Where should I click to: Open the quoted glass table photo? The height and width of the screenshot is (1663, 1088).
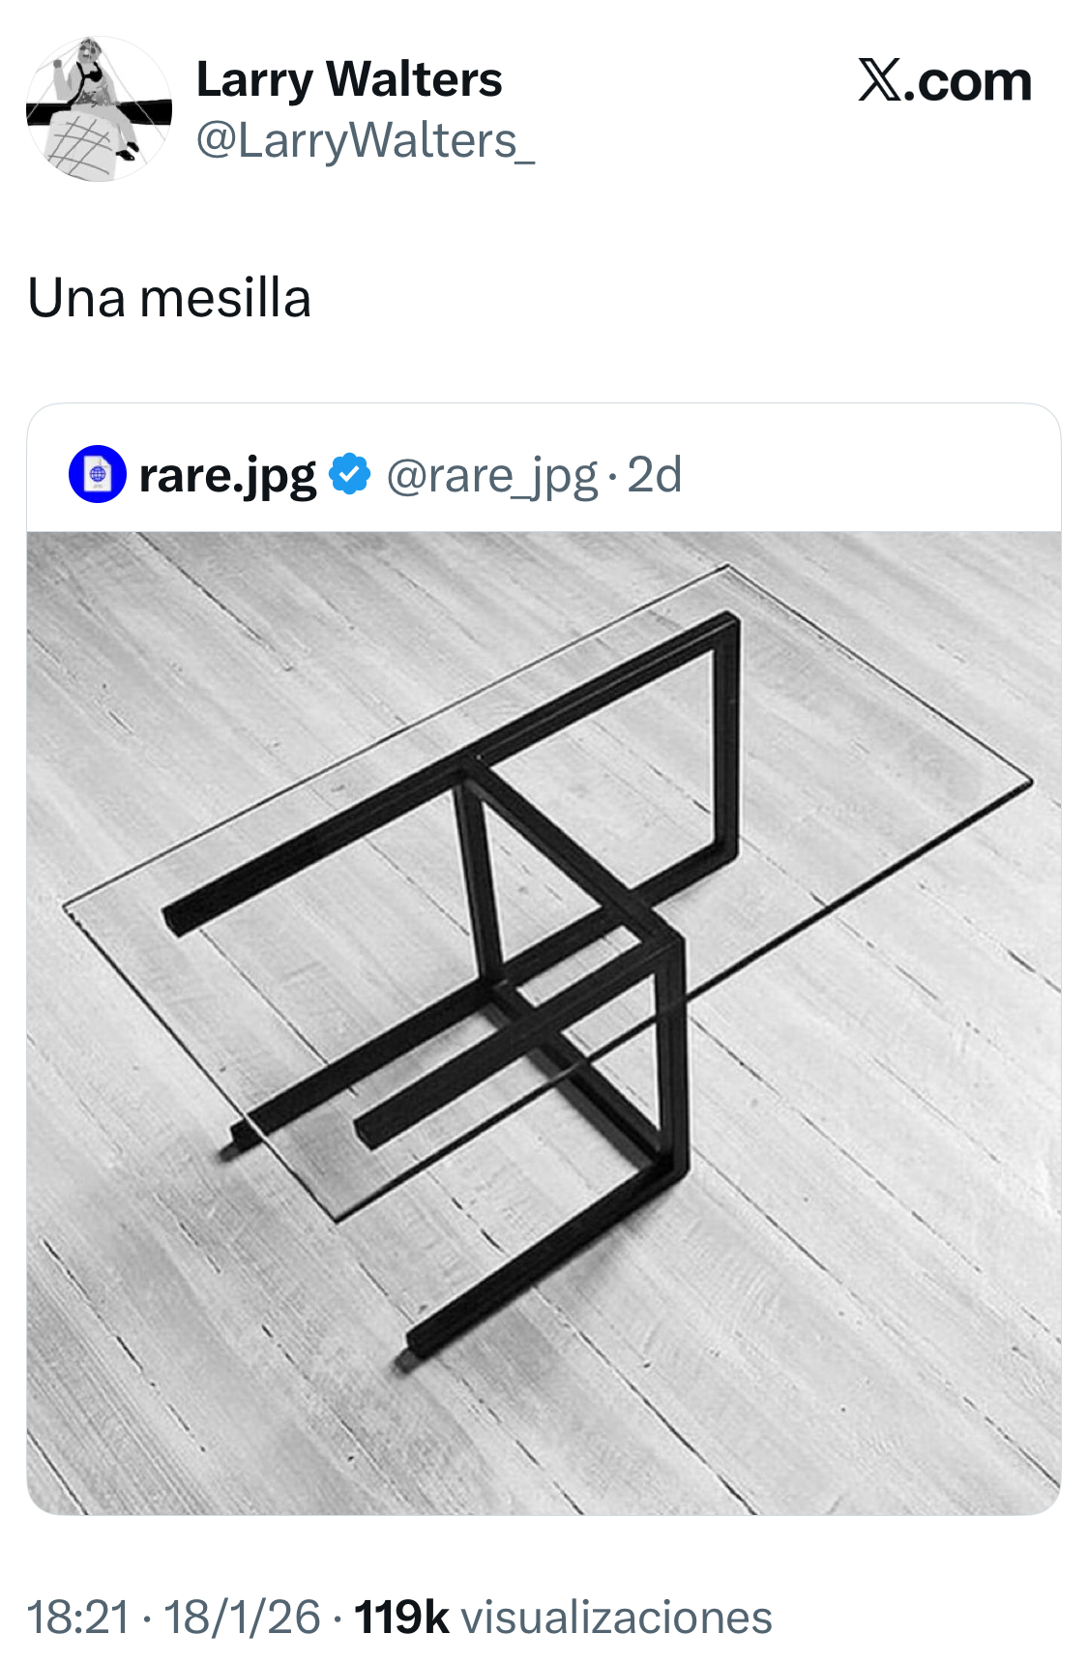(x=544, y=1022)
